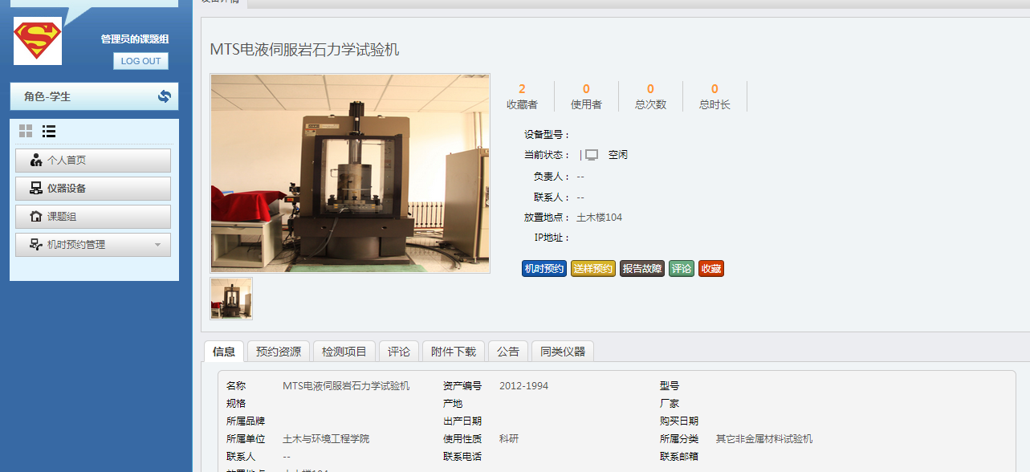1030x472 pixels.
Task: Click the blue 机时预约 button
Action: tap(544, 269)
